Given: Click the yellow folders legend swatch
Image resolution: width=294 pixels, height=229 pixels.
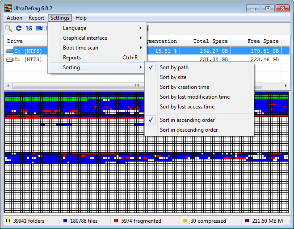Looking at the screenshot, I should coord(8,221).
